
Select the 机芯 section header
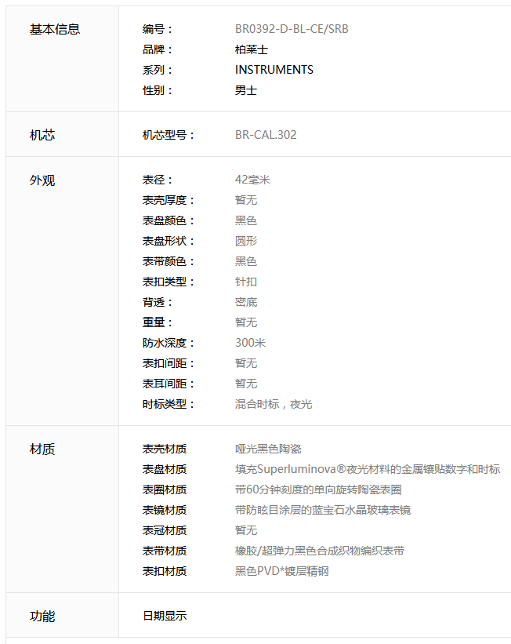[x=42, y=135]
